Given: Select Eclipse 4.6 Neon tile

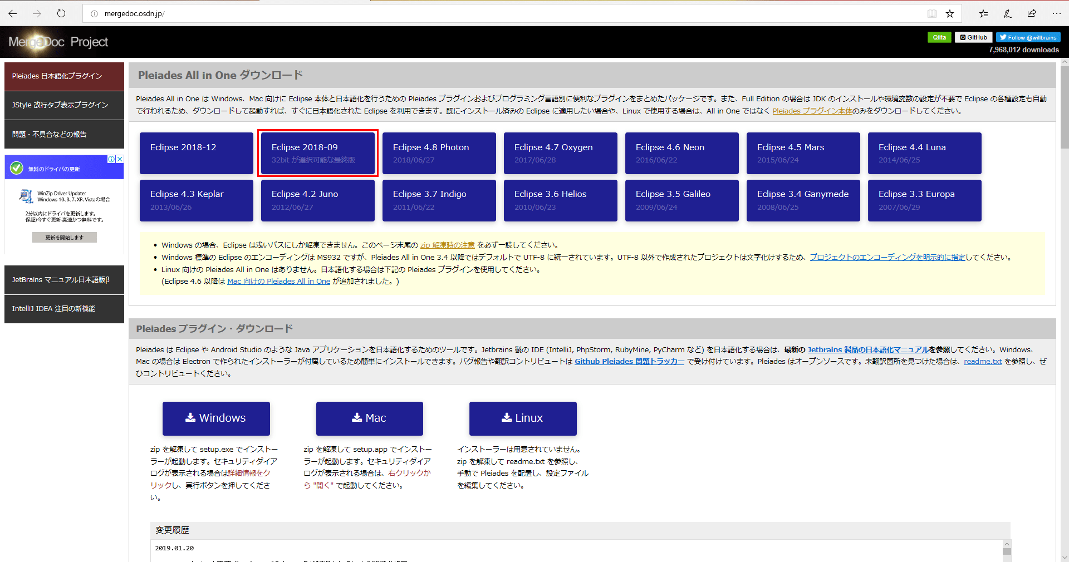Looking at the screenshot, I should pos(682,153).
